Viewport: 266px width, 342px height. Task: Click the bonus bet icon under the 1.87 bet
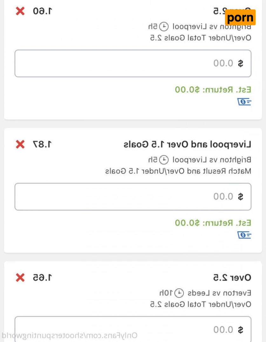tap(244, 235)
